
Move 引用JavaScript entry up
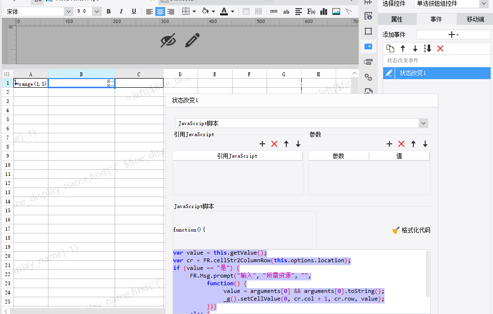pyautogui.click(x=286, y=144)
